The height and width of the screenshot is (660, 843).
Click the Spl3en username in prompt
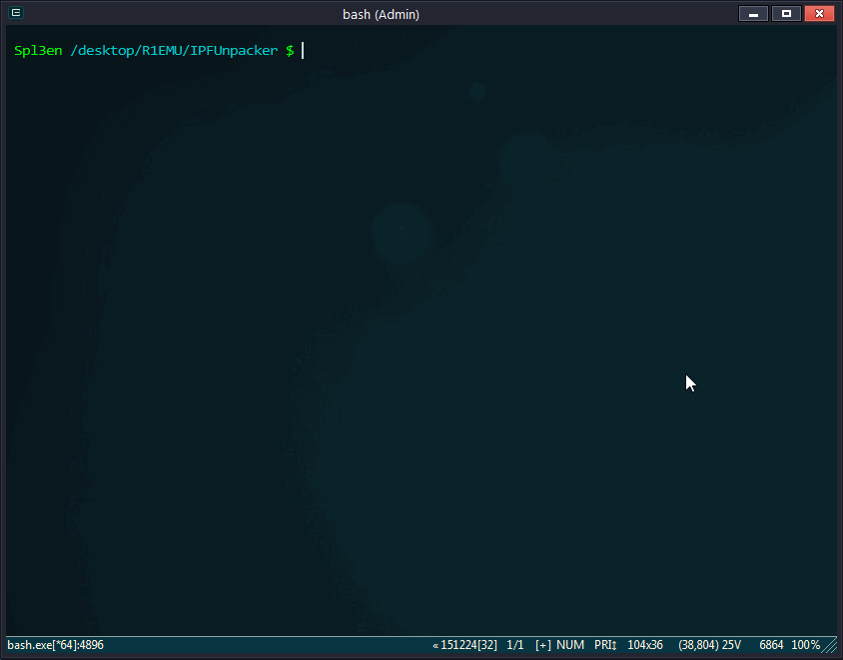[38, 51]
